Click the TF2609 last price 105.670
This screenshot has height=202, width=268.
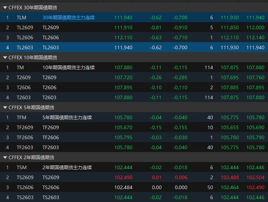[x=123, y=127]
